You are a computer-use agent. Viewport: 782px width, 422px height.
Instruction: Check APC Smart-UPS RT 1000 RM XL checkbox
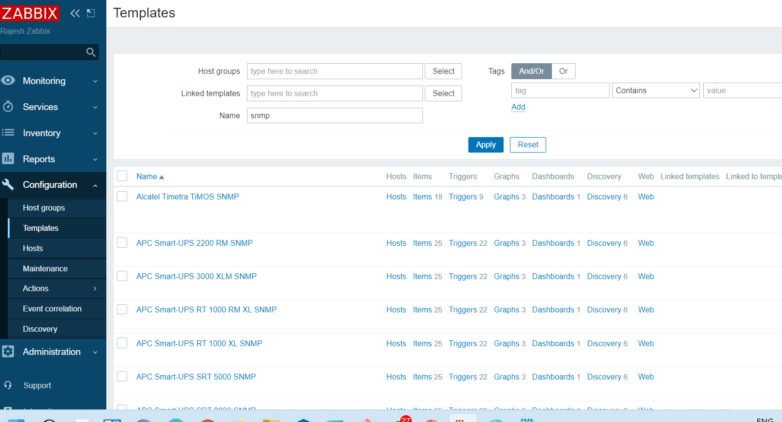point(122,309)
